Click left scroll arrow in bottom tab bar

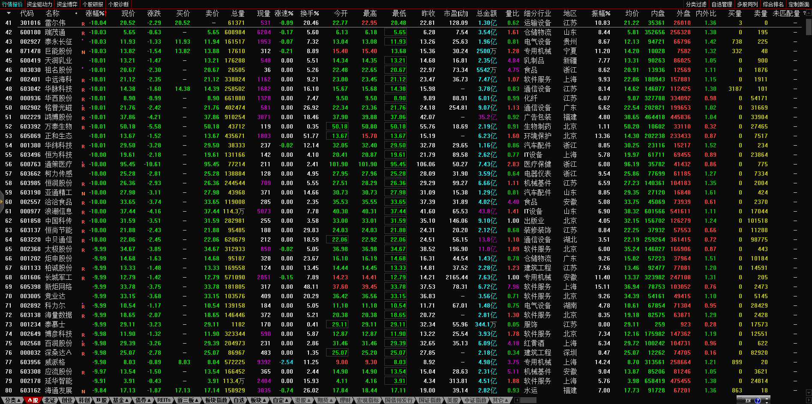[517, 400]
